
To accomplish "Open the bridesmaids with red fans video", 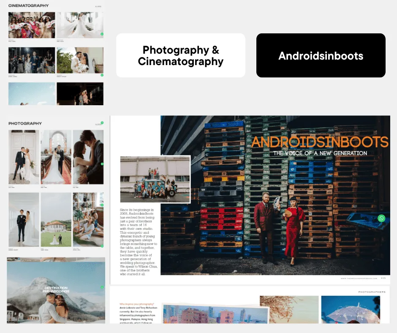I will coord(32,25).
